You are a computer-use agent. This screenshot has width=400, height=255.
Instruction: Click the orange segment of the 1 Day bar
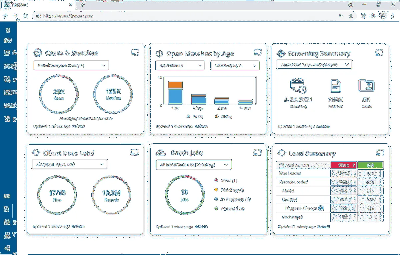click(x=175, y=85)
